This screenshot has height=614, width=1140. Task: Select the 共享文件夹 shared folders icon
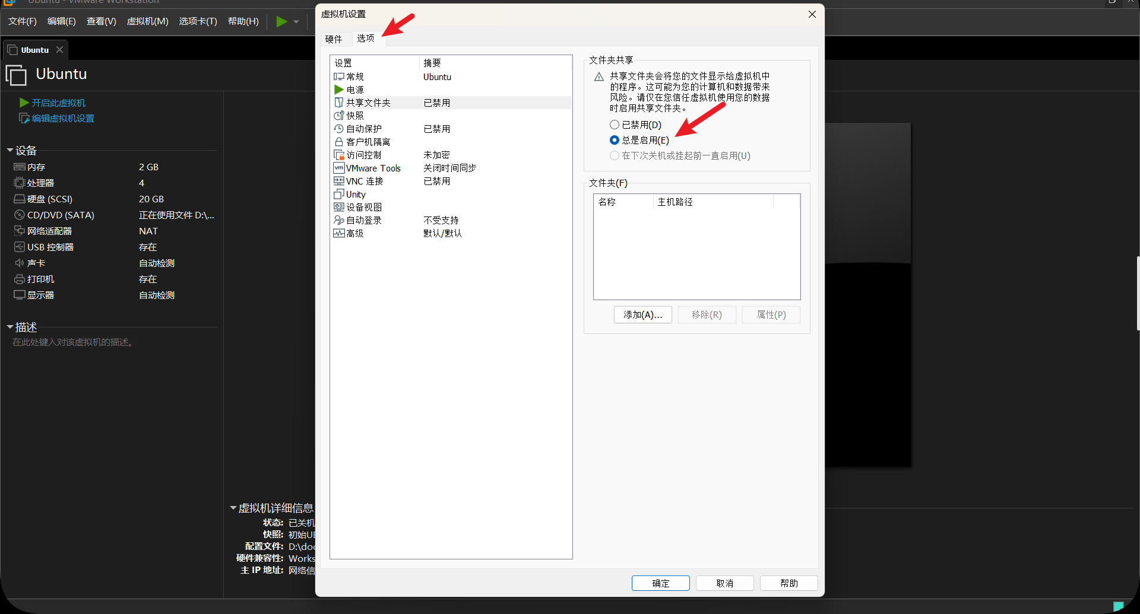click(x=339, y=103)
